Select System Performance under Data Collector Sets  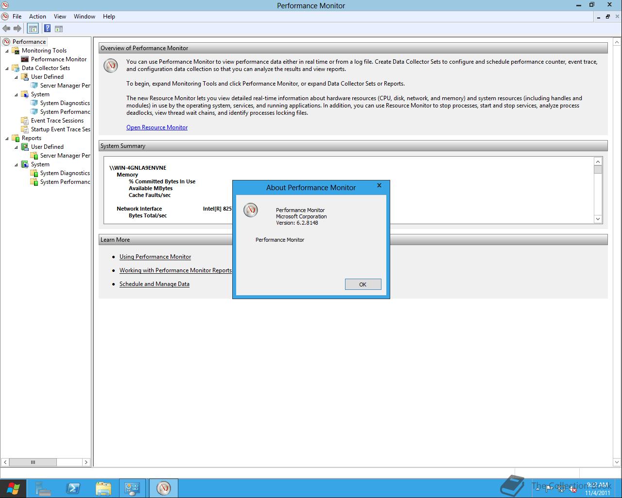click(x=65, y=112)
